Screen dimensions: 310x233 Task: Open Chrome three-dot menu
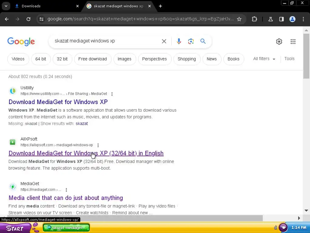click(x=303, y=19)
